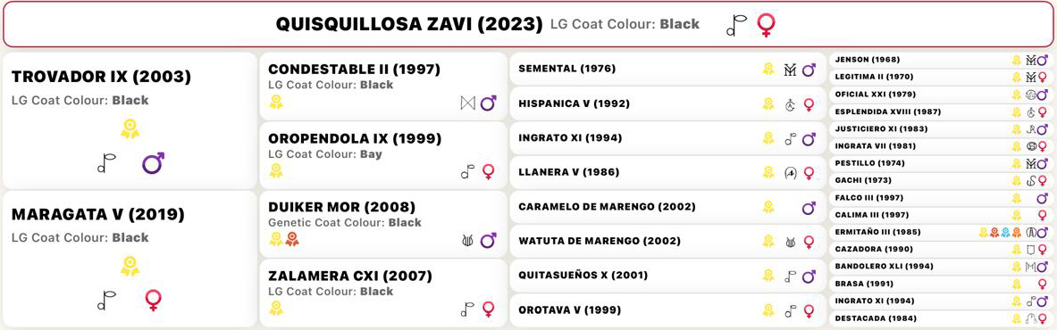Select the Destacada (1984) ancestor row

pos(941,318)
